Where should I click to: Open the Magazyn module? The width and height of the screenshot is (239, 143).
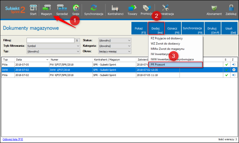(46, 9)
